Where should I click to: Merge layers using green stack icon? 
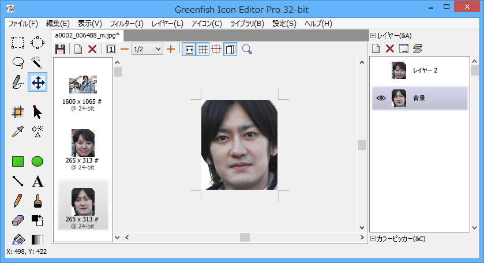418,48
